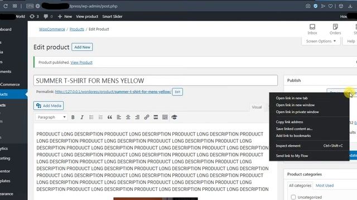Open the WooCommerce Inbox panel

312,29
